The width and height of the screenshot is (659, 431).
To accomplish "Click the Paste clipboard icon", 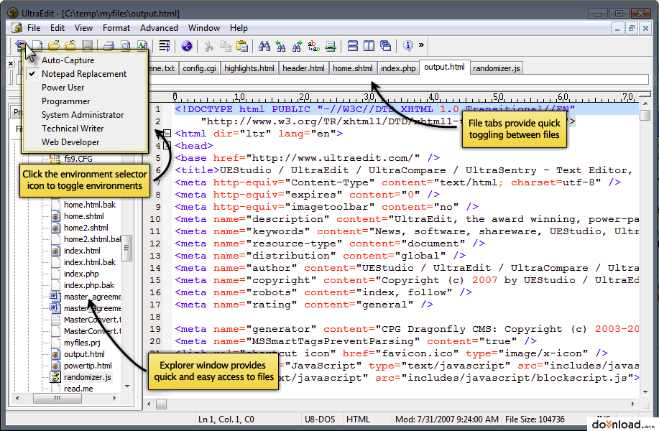I will [x=242, y=45].
